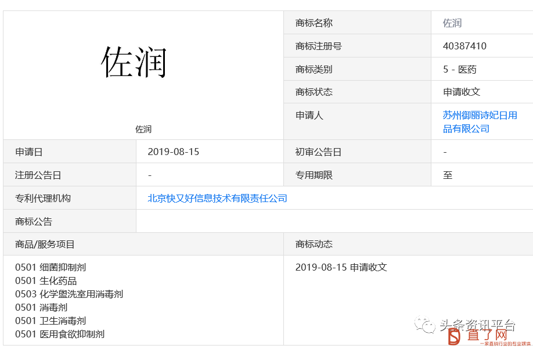Click the 专利代理机构 label

pyautogui.click(x=42, y=198)
